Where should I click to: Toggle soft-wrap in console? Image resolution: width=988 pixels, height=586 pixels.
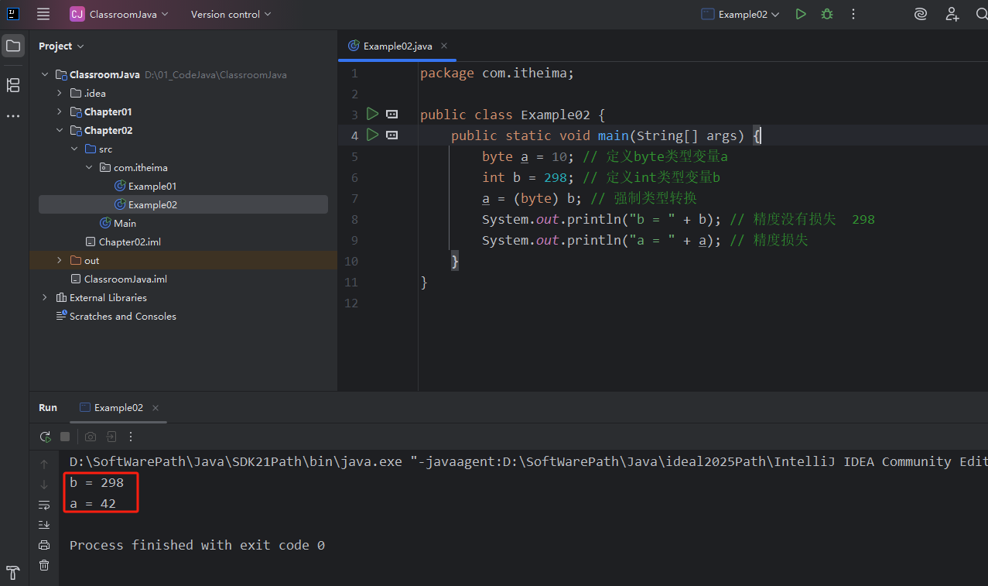click(44, 505)
